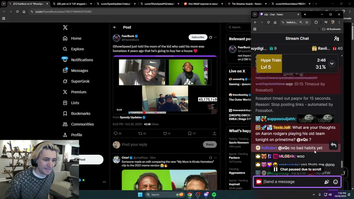Open the Twitch emote picker
This screenshot has height=199, width=354.
click(335, 182)
